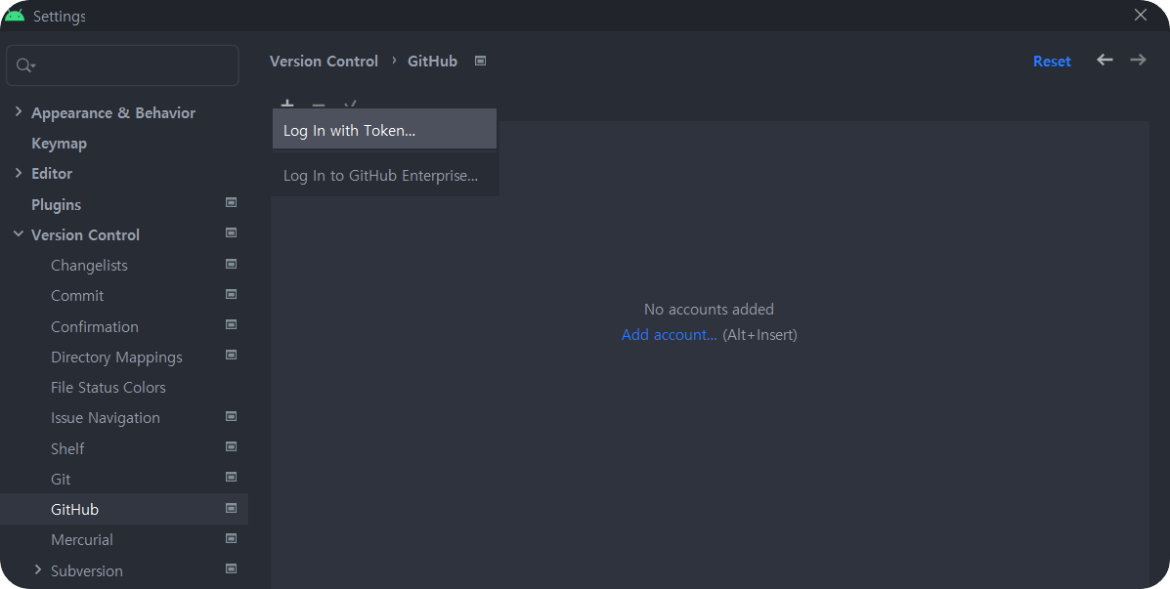The height and width of the screenshot is (589, 1170).
Task: Click project-level icon next to Plugins
Action: coord(232,202)
